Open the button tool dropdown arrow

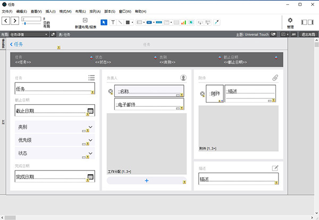(x=154, y=22)
